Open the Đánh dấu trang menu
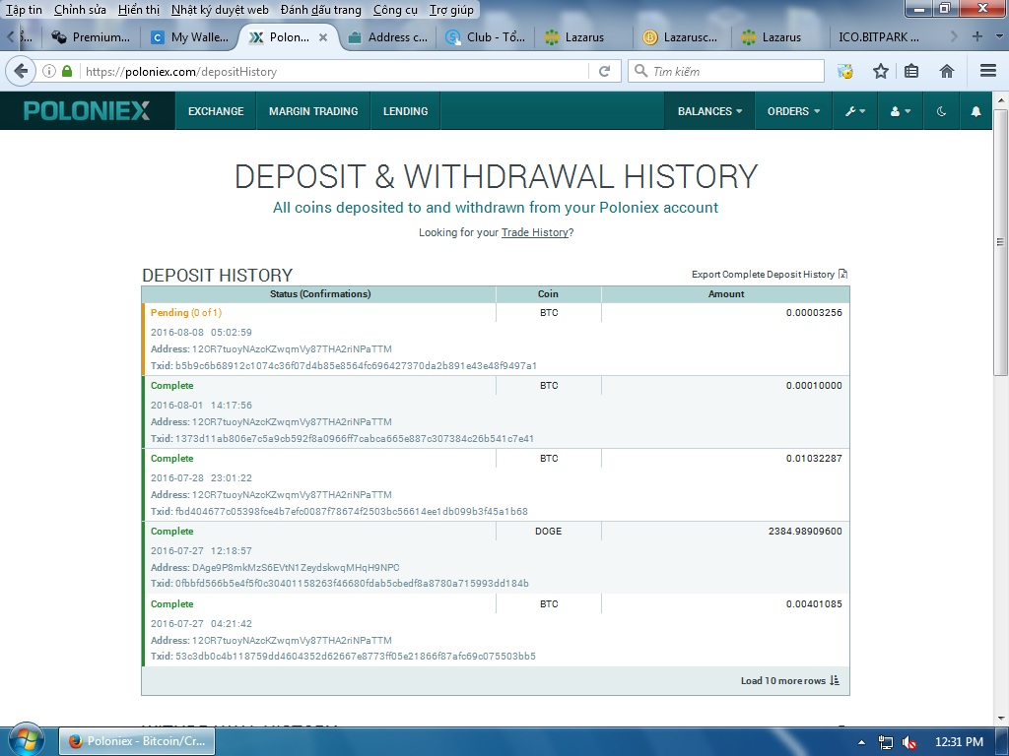 click(x=321, y=10)
